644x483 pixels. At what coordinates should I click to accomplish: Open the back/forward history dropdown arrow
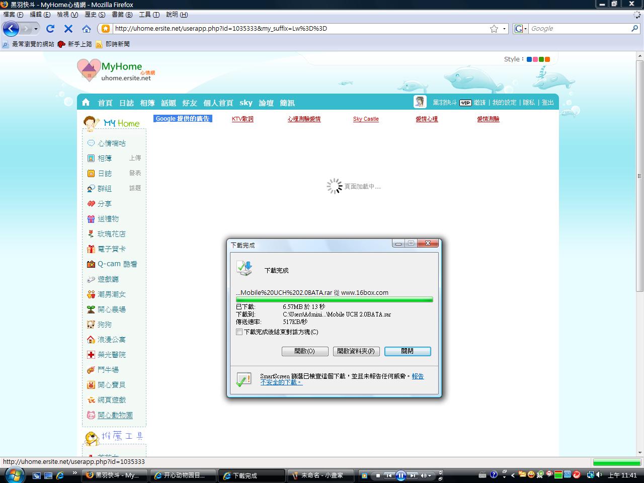(36, 29)
